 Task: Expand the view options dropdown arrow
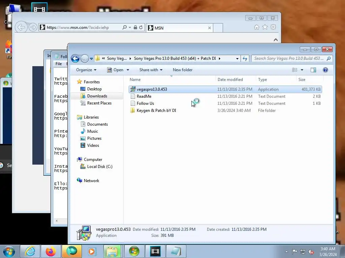tap(302, 70)
